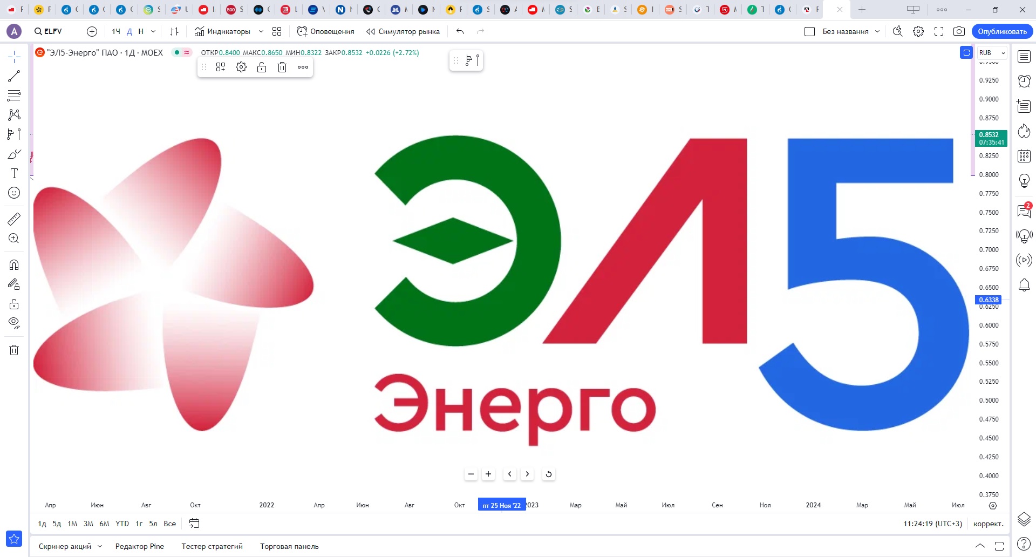Select the trend line drawing tool
This screenshot has height=557, width=1036.
14,76
